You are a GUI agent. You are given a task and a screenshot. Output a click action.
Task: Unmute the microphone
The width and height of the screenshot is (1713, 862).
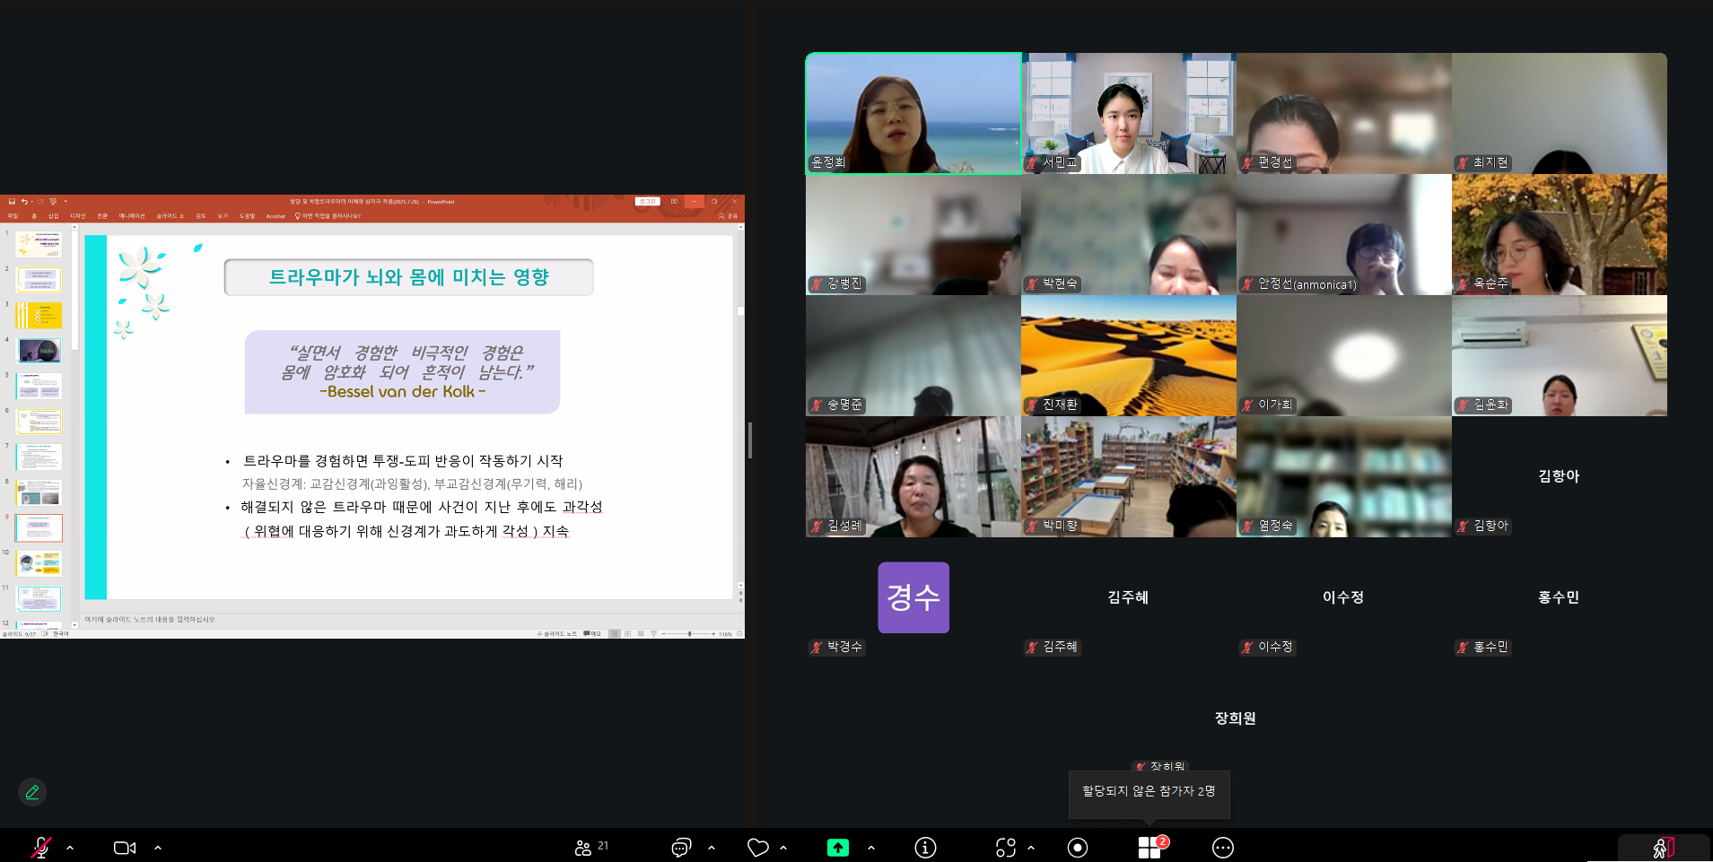[x=40, y=847]
